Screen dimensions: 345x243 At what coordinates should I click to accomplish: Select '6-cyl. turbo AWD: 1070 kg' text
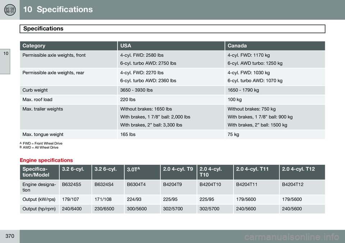[255, 81]
